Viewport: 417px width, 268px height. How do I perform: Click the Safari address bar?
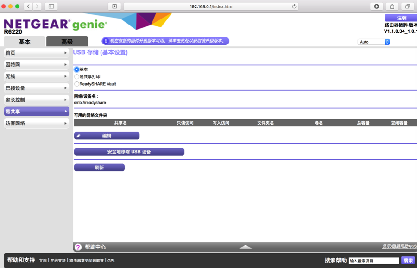click(x=211, y=6)
